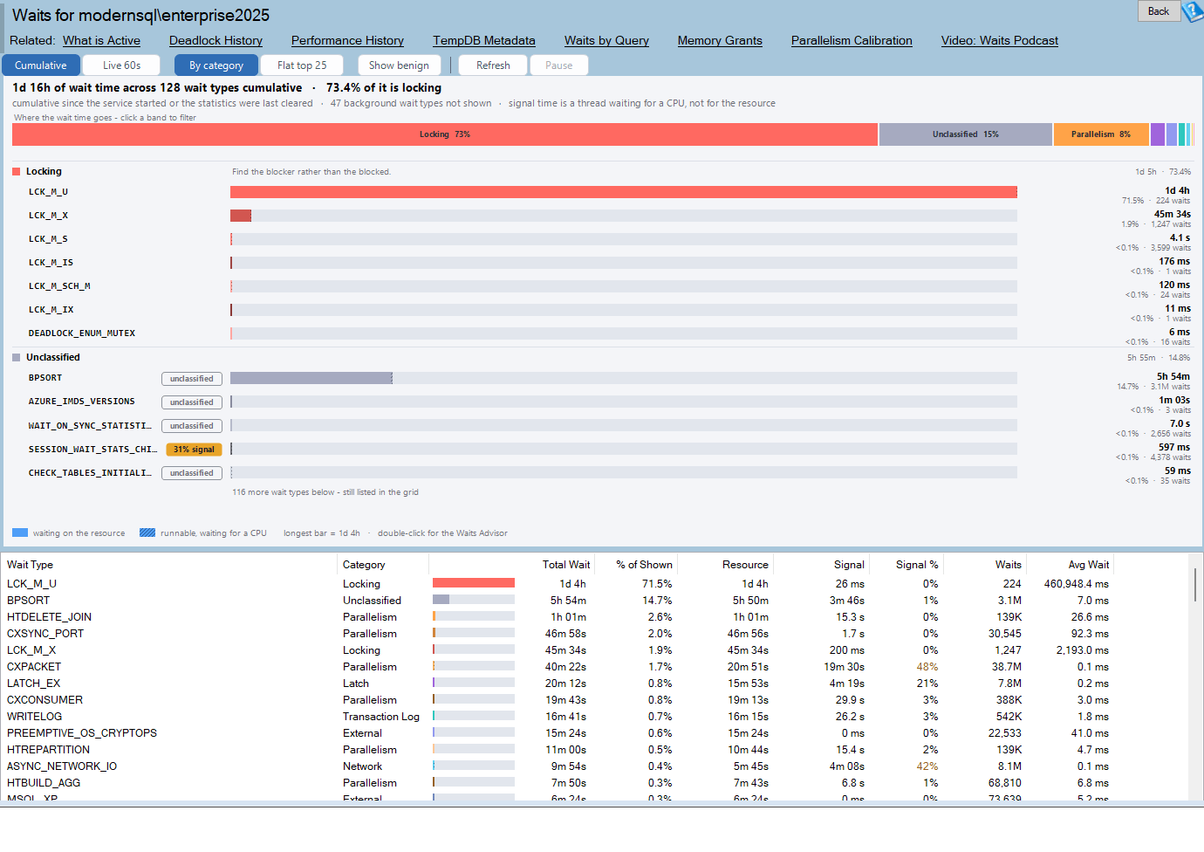Click the 116 more wait types note
The image size is (1204, 852).
(x=325, y=492)
